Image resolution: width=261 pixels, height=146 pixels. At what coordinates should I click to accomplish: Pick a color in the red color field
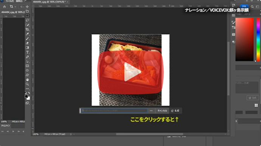[244, 40]
